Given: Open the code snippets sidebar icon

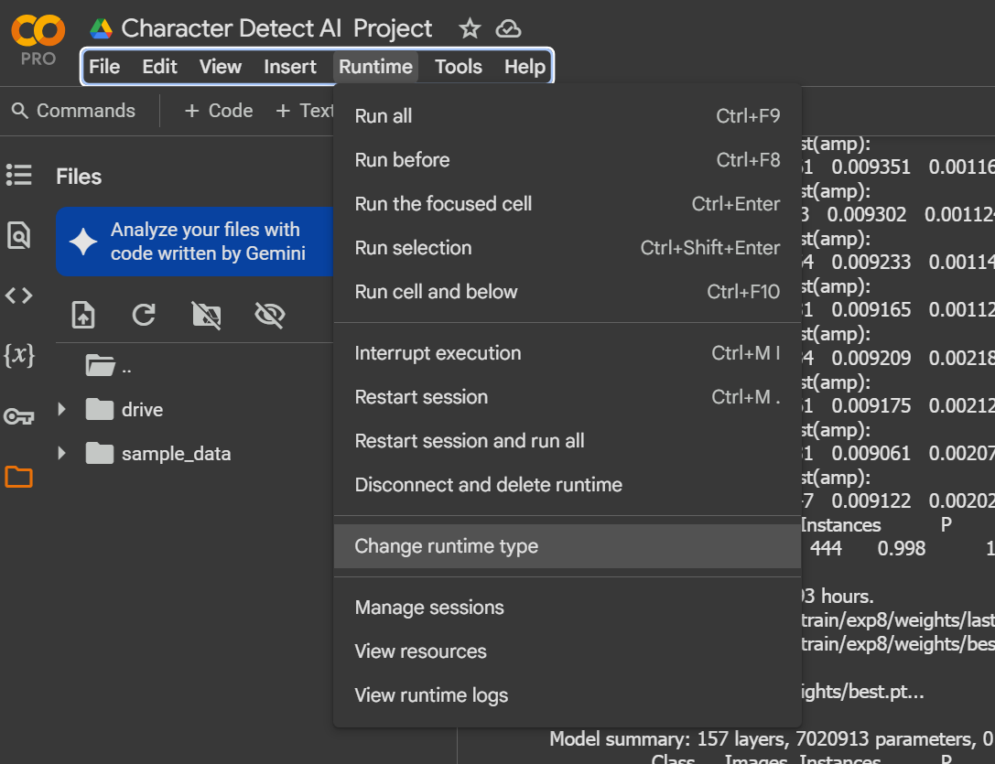Looking at the screenshot, I should 19,295.
